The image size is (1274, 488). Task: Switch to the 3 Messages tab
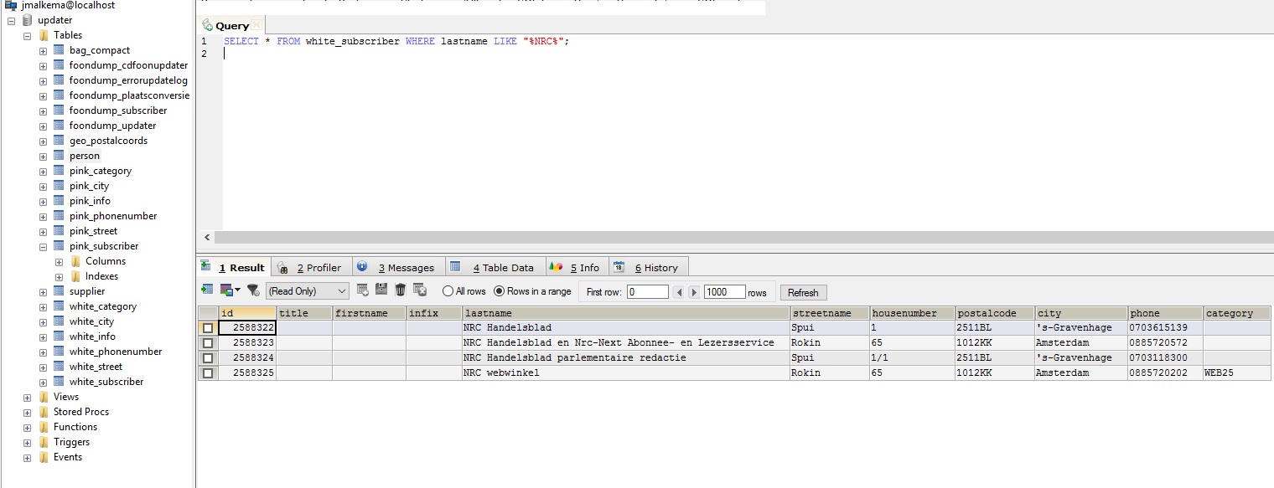pyautogui.click(x=398, y=267)
